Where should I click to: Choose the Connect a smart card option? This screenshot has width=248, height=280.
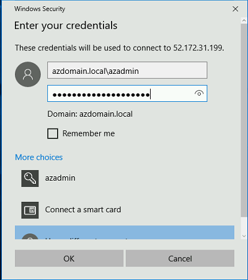125,210
